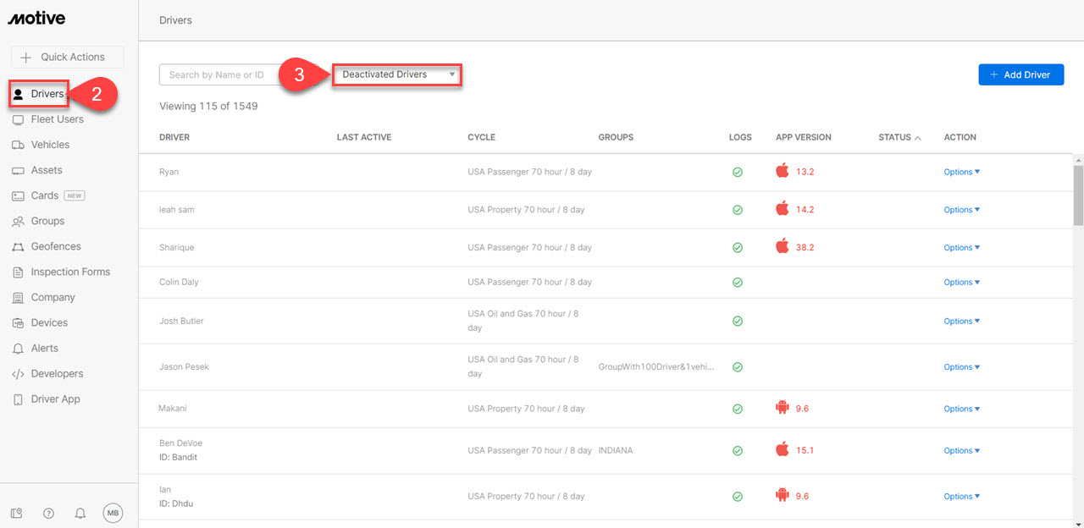Screen dimensions: 1084x528
Task: Open Options dropdown for Makani
Action: click(961, 409)
